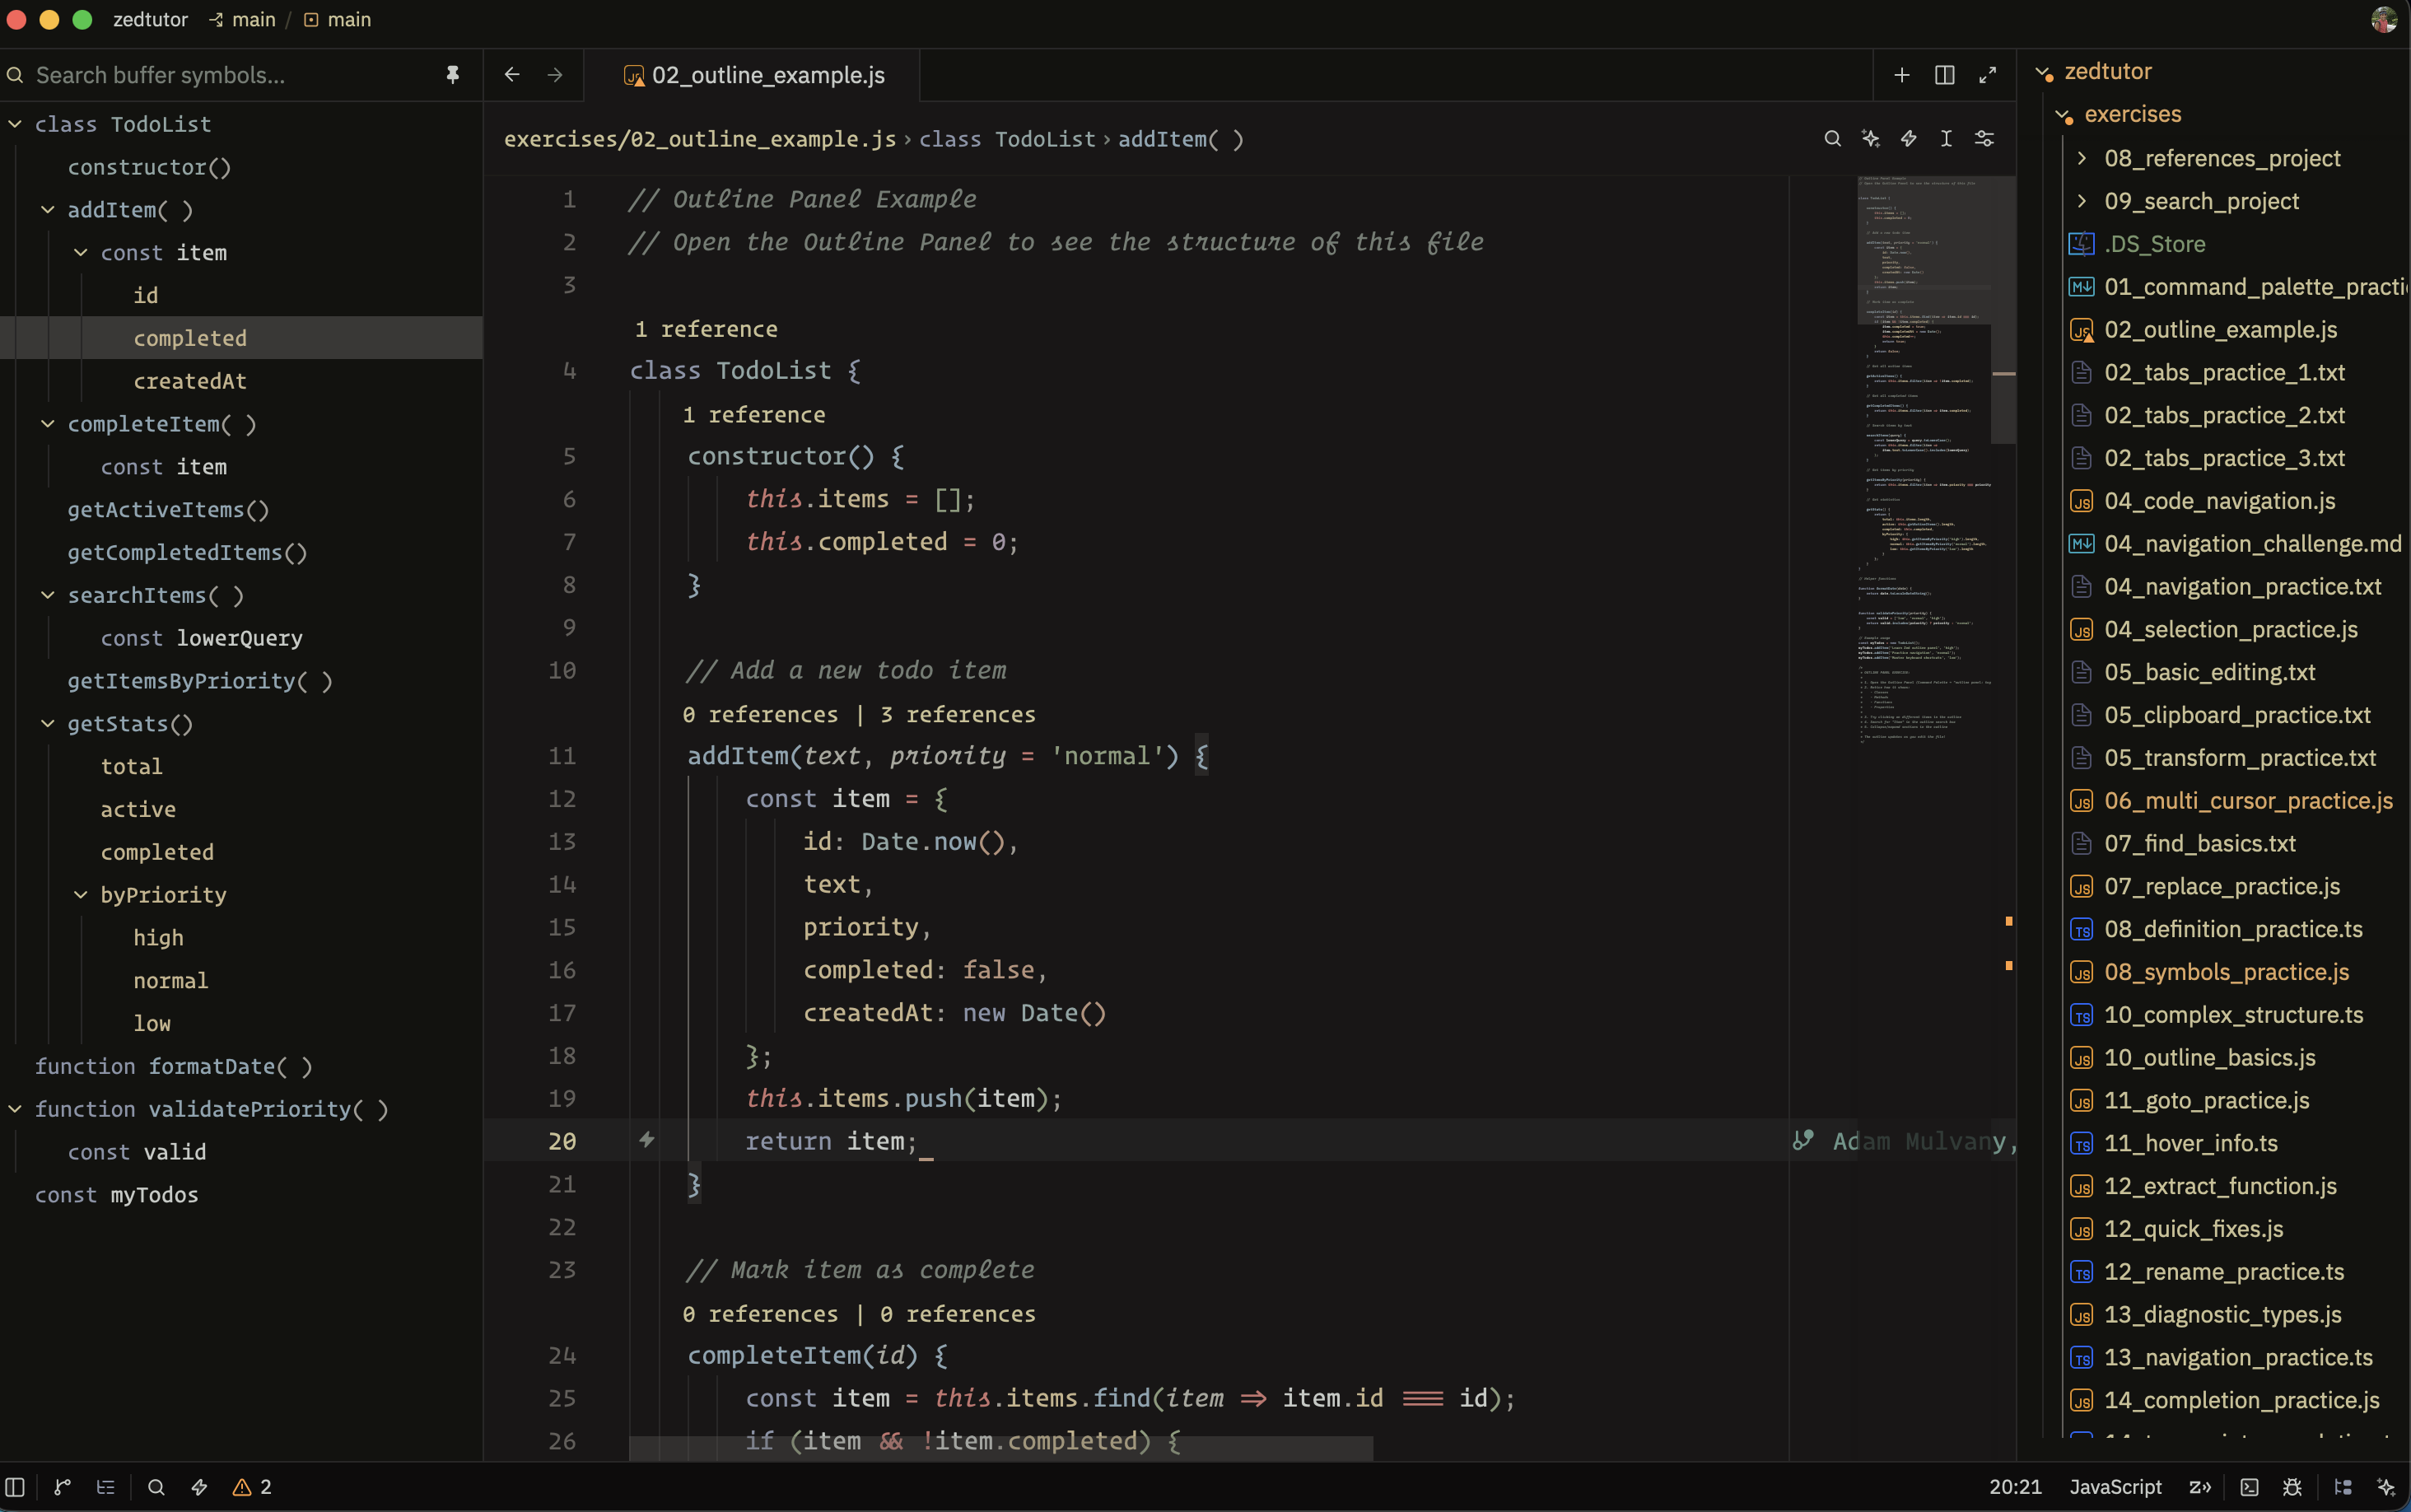Select the 02_outline_example.js tab
2411x1512 pixels.
753,75
